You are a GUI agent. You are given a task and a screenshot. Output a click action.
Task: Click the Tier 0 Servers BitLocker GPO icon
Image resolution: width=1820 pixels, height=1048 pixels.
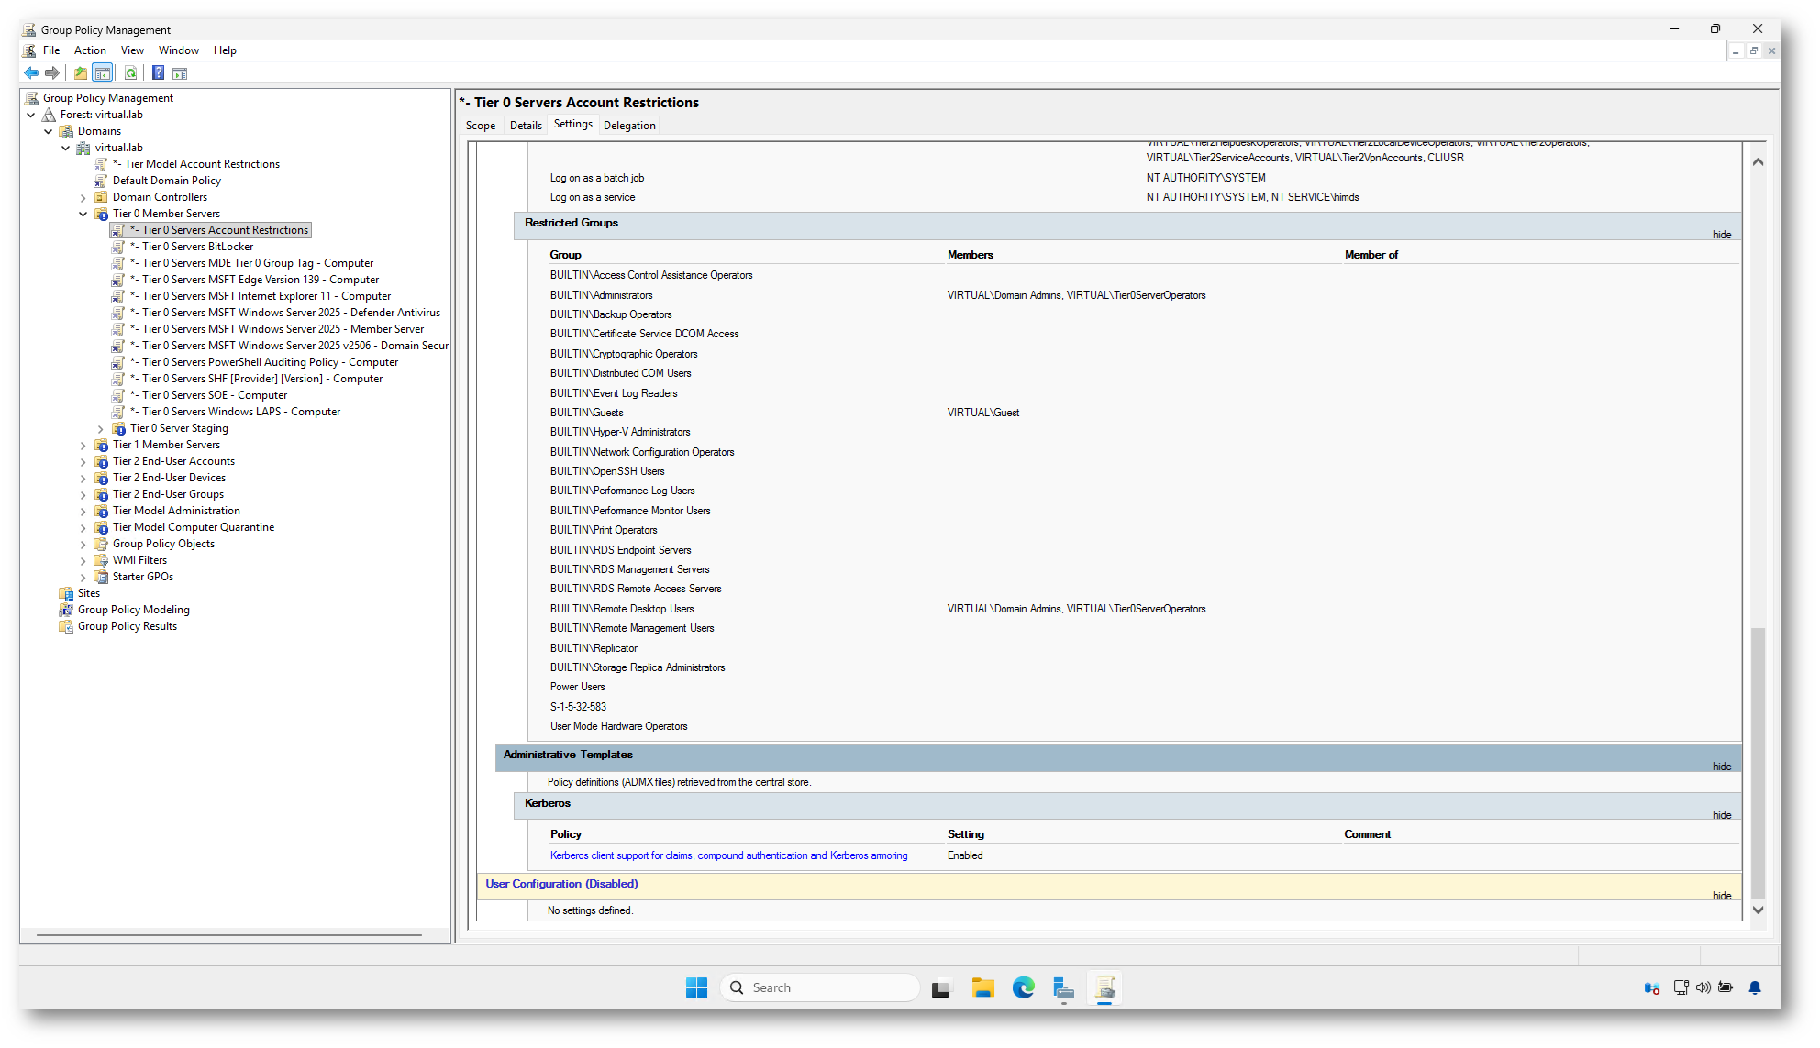point(118,248)
